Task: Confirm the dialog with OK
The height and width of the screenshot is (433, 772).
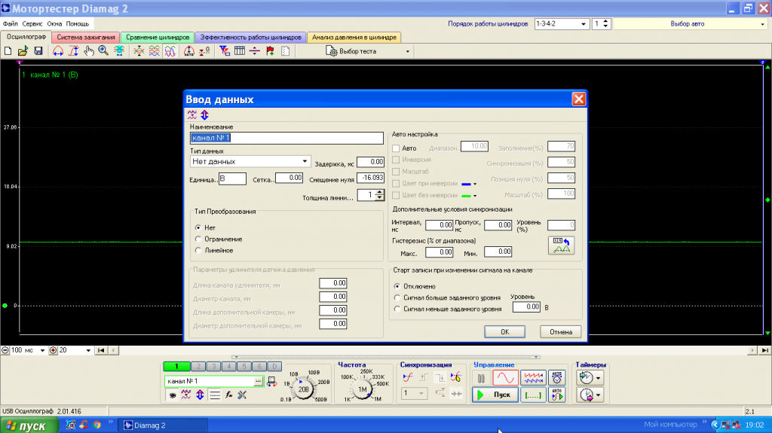Action: 504,331
